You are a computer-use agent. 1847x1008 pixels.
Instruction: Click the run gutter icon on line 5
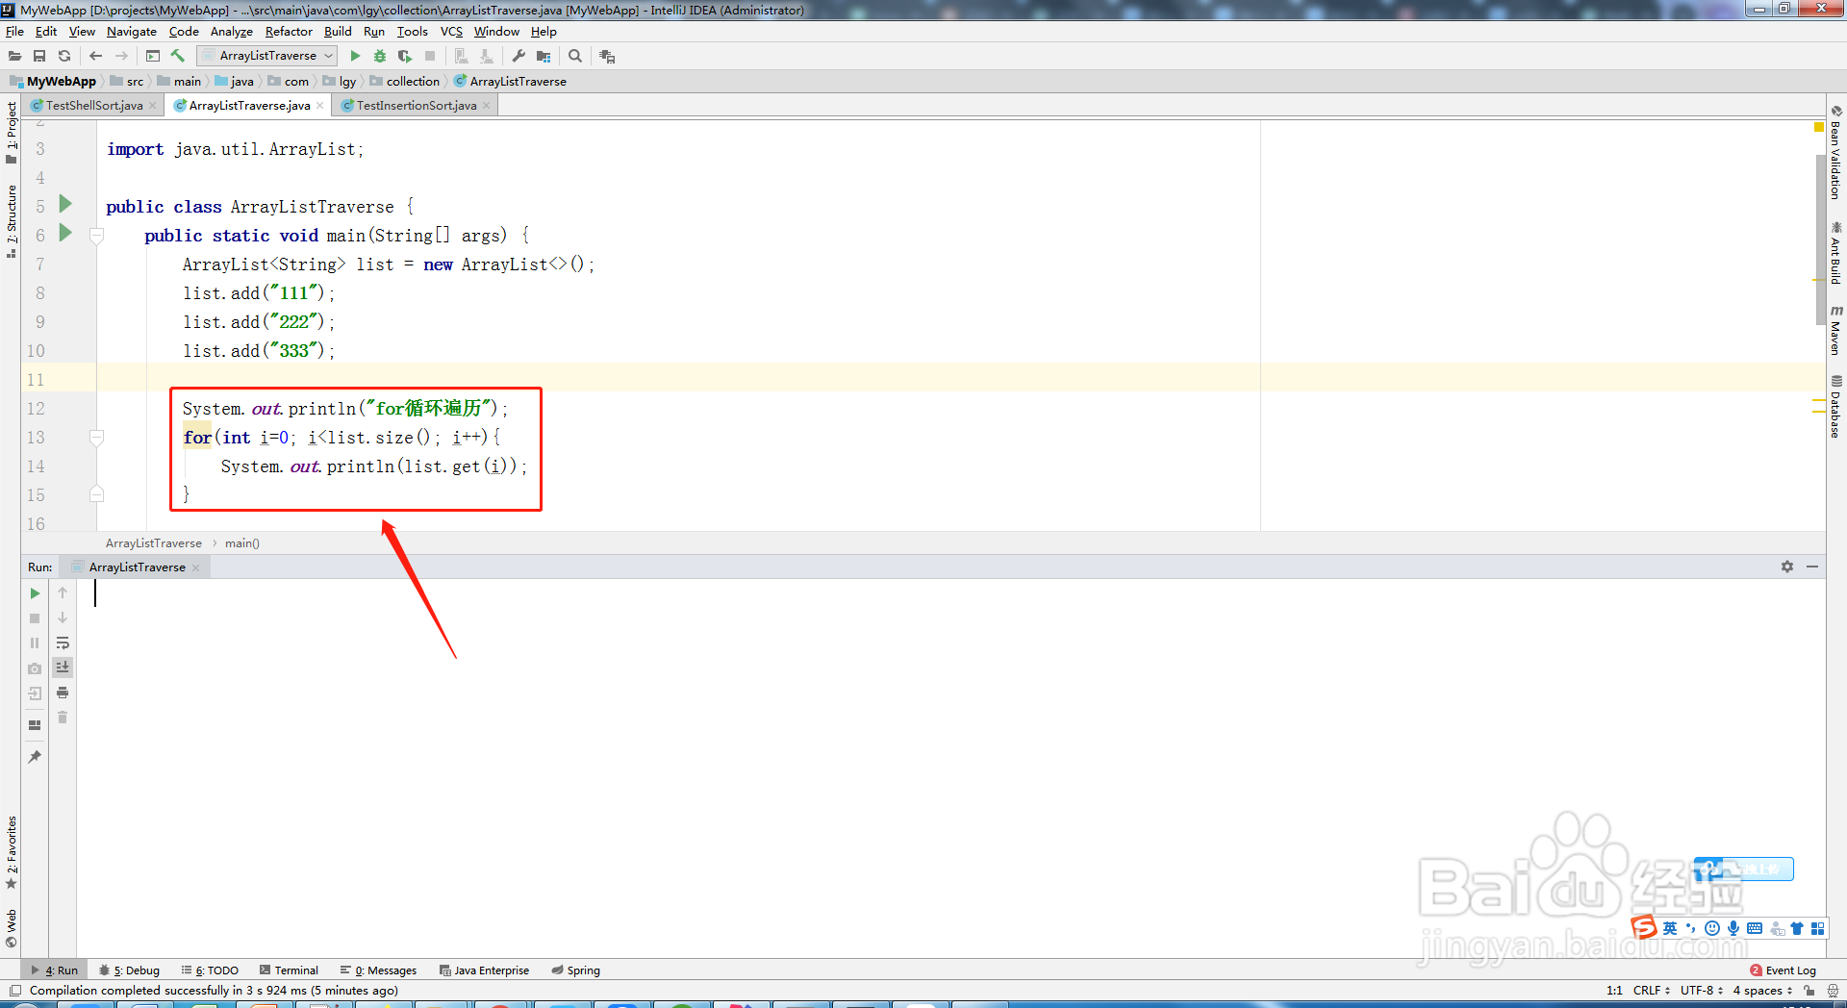(65, 204)
